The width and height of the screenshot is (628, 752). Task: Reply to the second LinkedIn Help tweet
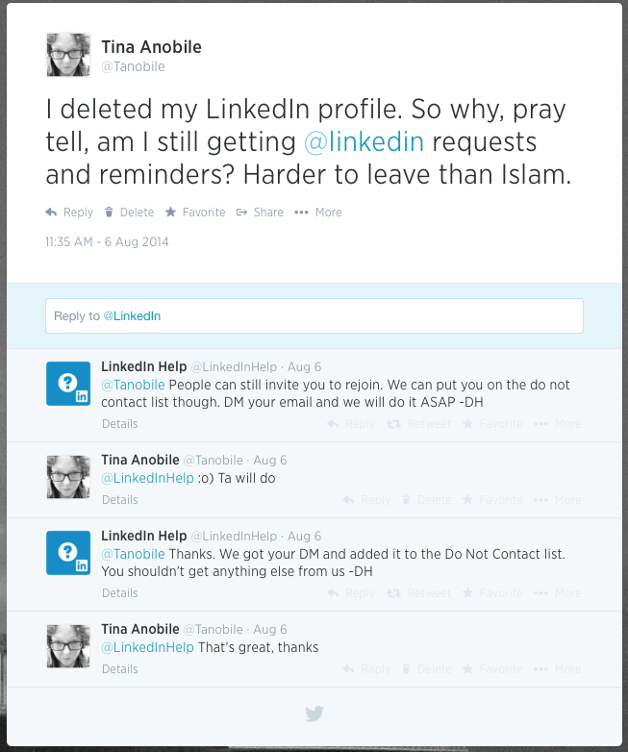[x=350, y=593]
